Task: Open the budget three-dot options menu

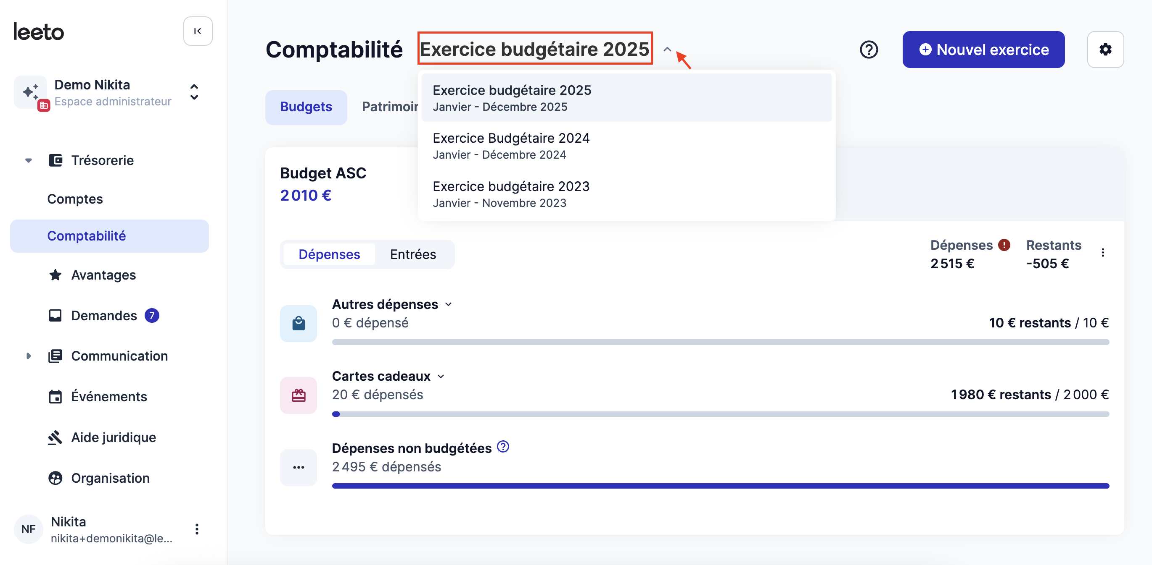Action: [1103, 253]
